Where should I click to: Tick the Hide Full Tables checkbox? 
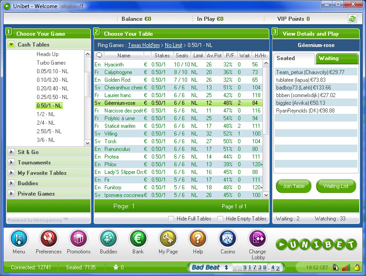point(171,219)
